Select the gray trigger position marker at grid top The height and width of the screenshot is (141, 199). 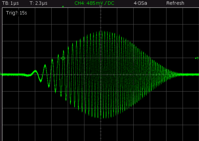[x=100, y=6]
